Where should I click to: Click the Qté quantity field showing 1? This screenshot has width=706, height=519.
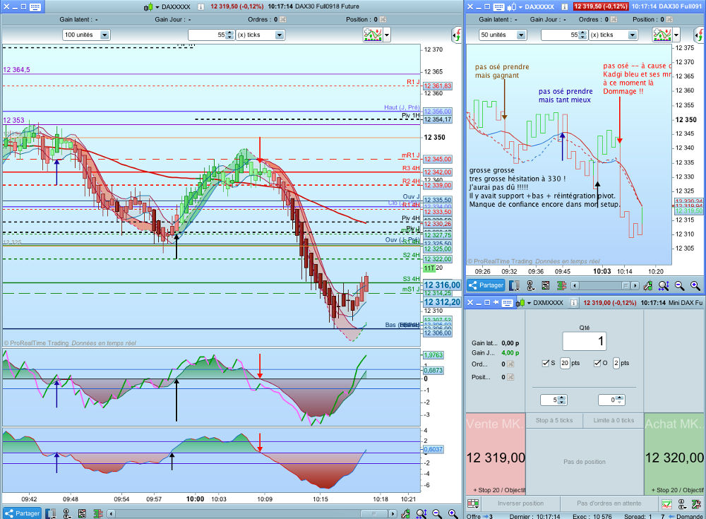pyautogui.click(x=585, y=341)
